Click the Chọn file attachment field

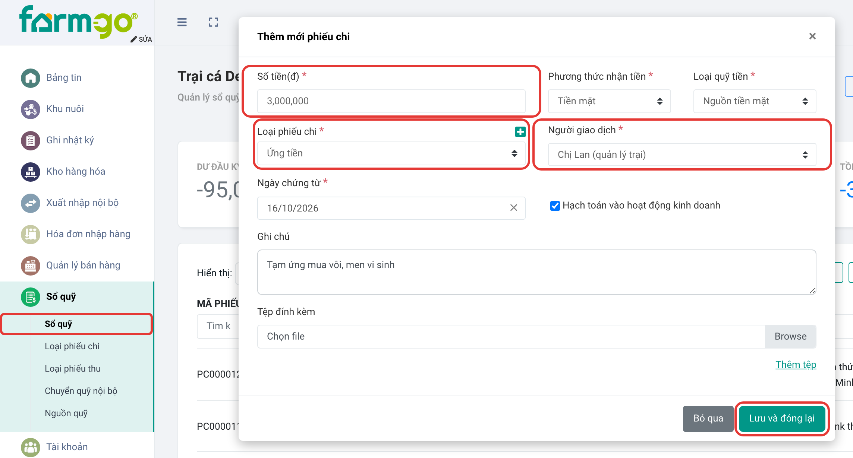click(511, 336)
